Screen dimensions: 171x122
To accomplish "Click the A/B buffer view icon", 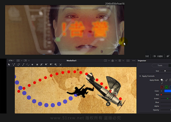I will [x=18, y=60].
